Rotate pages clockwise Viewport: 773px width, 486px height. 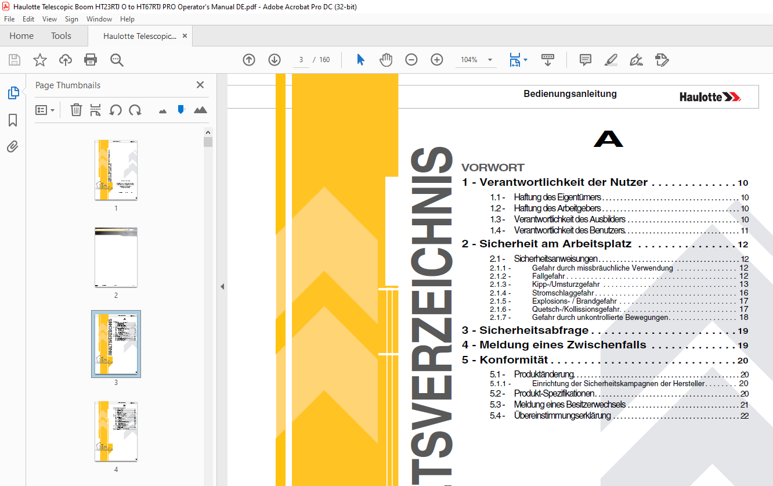pos(135,110)
